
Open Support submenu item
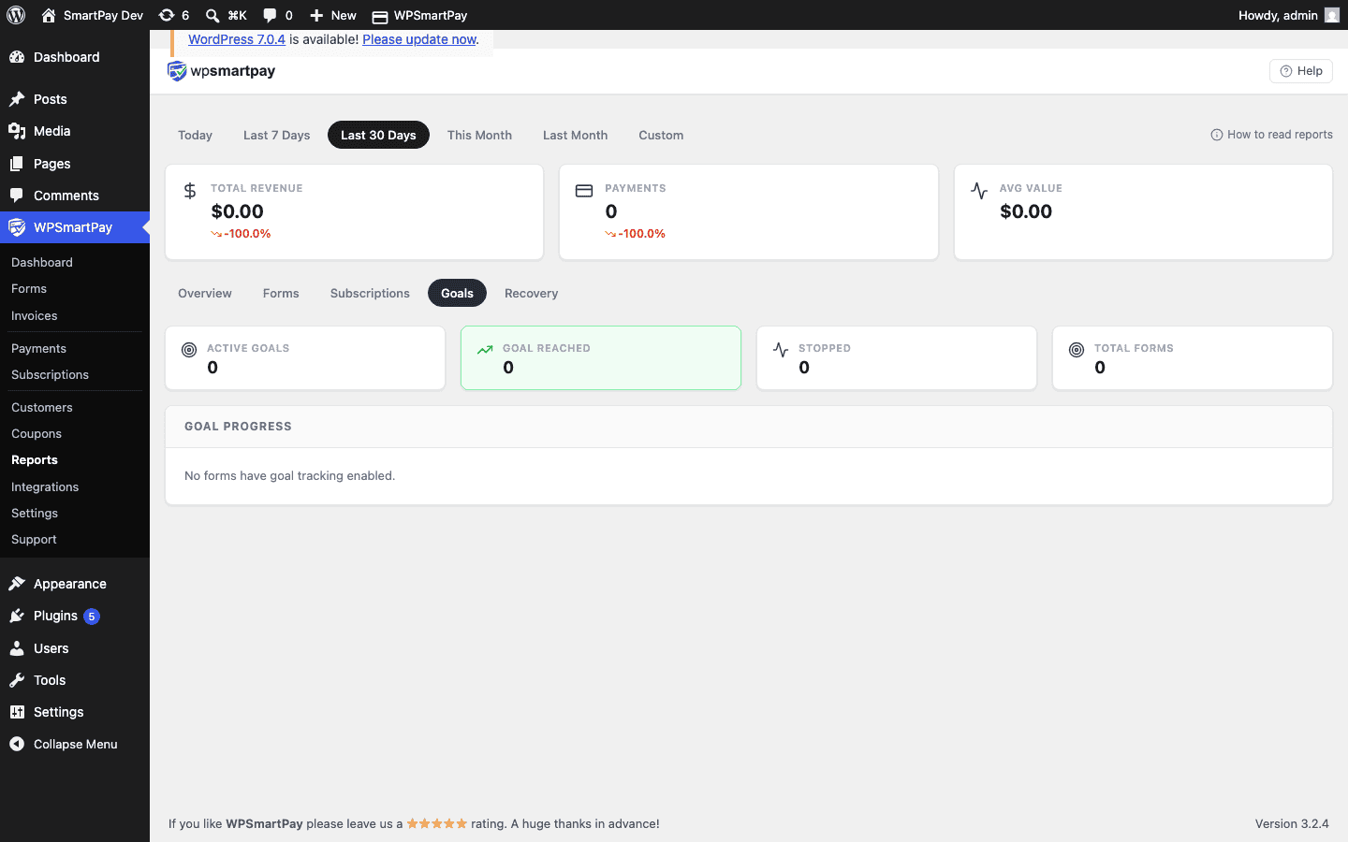coord(34,539)
